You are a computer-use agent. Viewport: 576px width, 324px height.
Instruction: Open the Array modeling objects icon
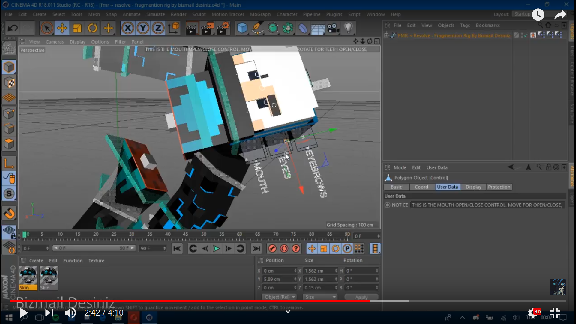288,28
